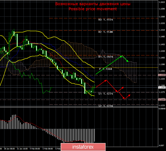This screenshot has width=166, height=151.
Task: Select the R2 1.1508 resistance label
Action: (x=106, y=32)
